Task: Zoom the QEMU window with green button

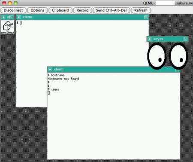Action: [x=15, y=3]
